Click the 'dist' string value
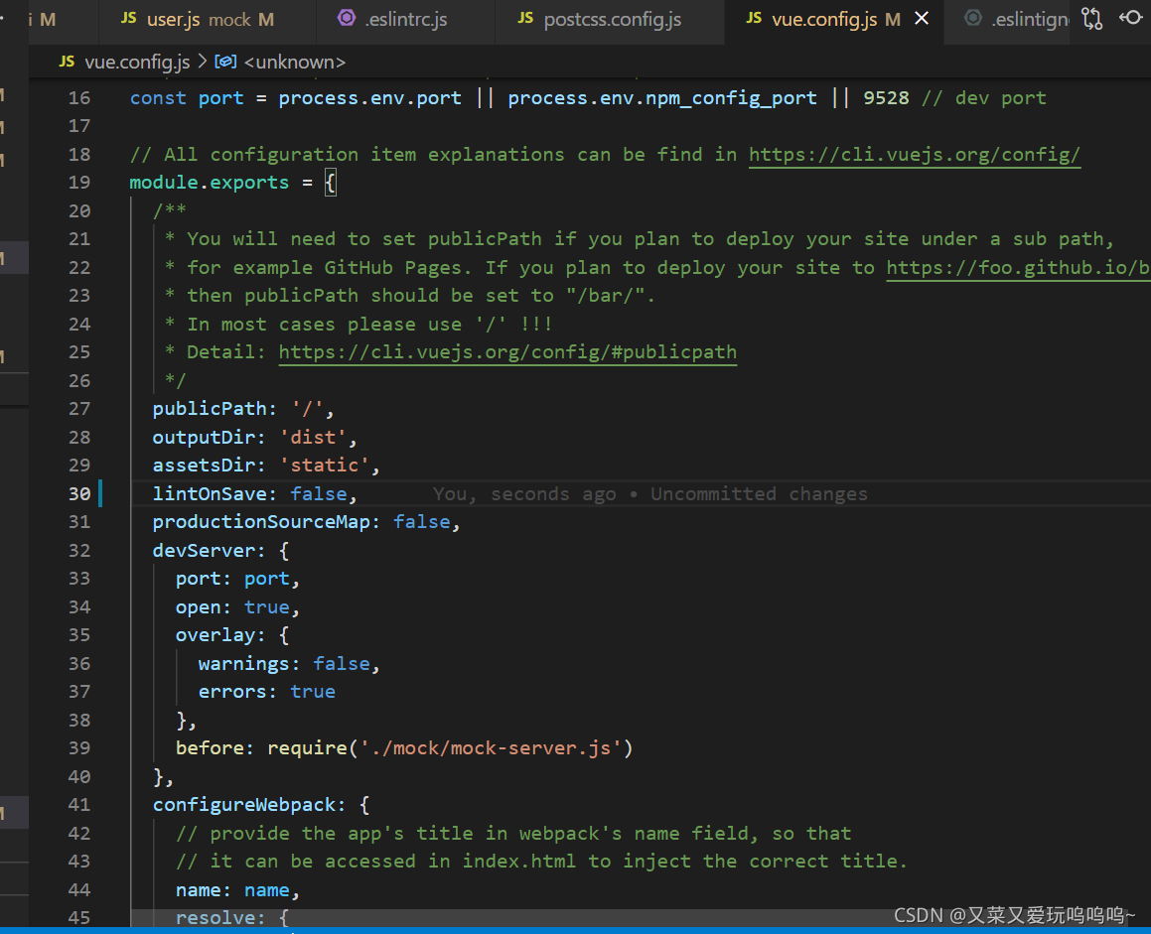The height and width of the screenshot is (934, 1151). (313, 438)
